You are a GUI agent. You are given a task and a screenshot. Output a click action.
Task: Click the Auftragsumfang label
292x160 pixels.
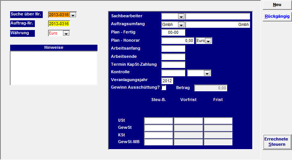128,24
